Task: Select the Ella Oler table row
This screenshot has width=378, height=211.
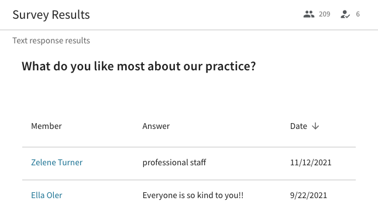Action: click(189, 196)
